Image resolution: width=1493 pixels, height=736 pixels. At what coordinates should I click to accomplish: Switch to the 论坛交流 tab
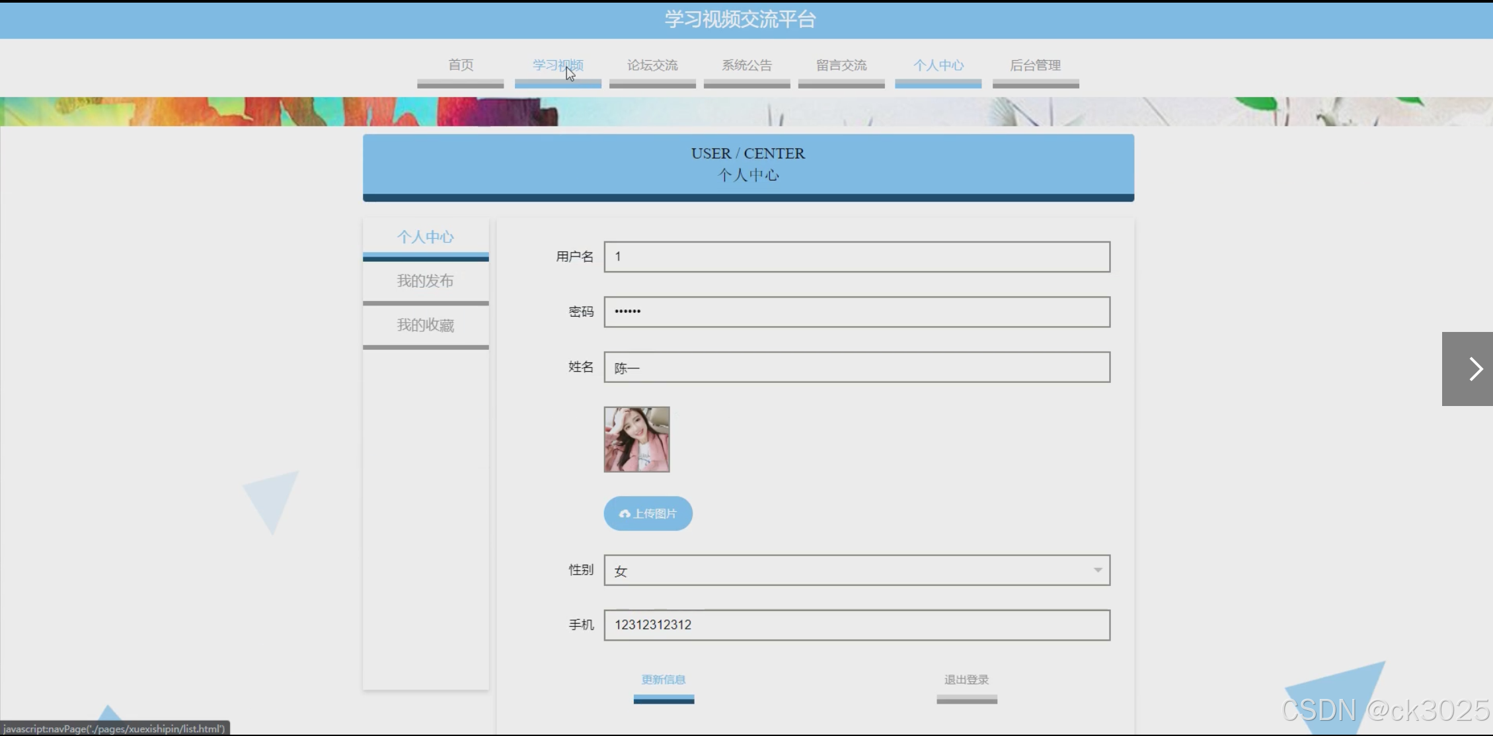(652, 65)
